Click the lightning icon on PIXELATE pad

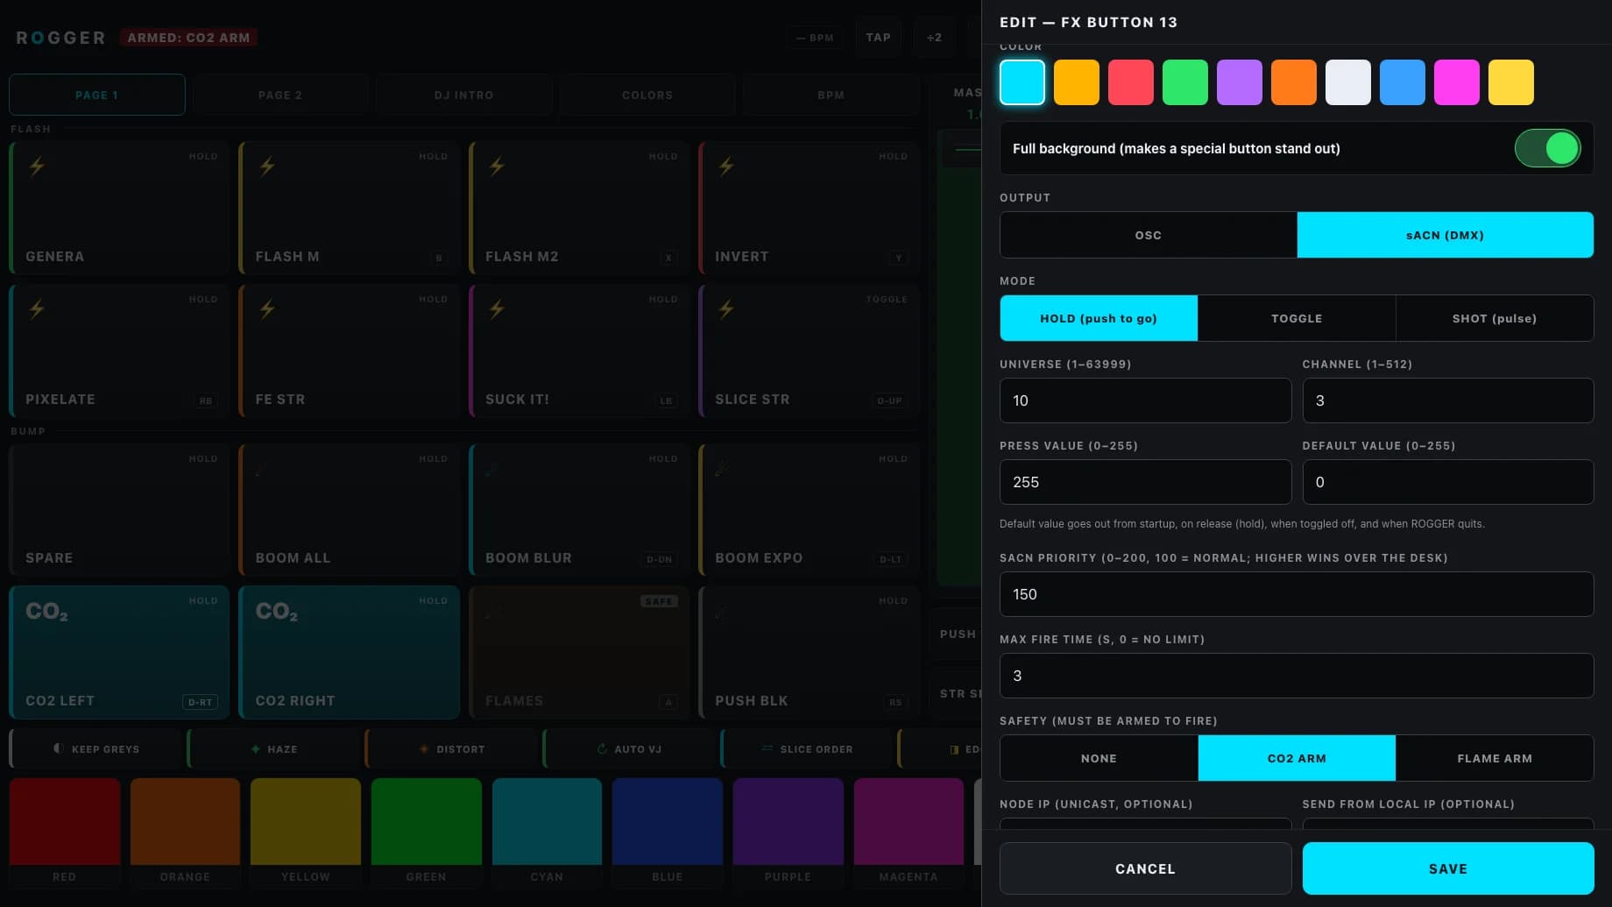click(37, 308)
